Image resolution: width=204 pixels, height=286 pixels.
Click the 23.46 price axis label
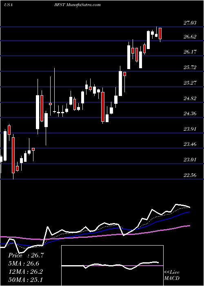(x=190, y=145)
